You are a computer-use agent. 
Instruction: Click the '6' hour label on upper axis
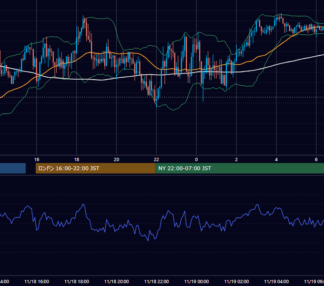[x=316, y=159]
